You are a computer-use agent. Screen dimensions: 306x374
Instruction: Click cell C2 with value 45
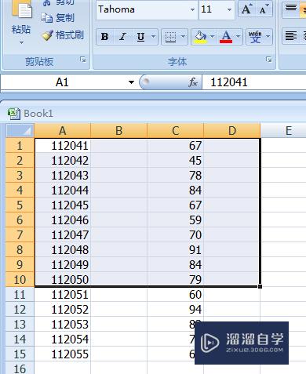point(176,160)
